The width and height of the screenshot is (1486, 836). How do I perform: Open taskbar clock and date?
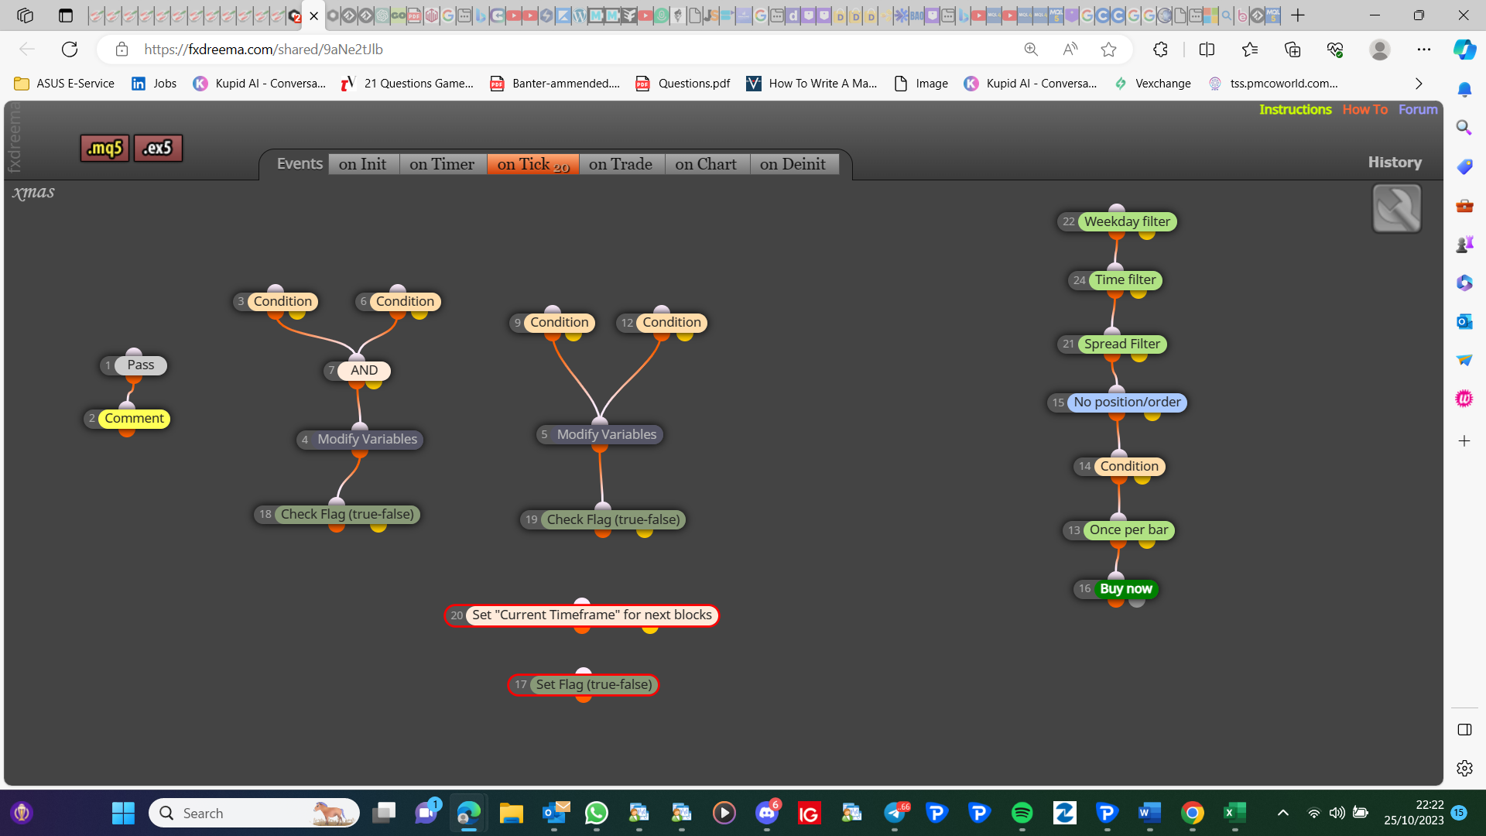tap(1414, 813)
